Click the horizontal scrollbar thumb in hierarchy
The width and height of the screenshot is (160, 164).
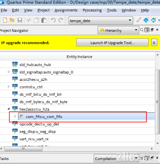[x=23, y=149]
